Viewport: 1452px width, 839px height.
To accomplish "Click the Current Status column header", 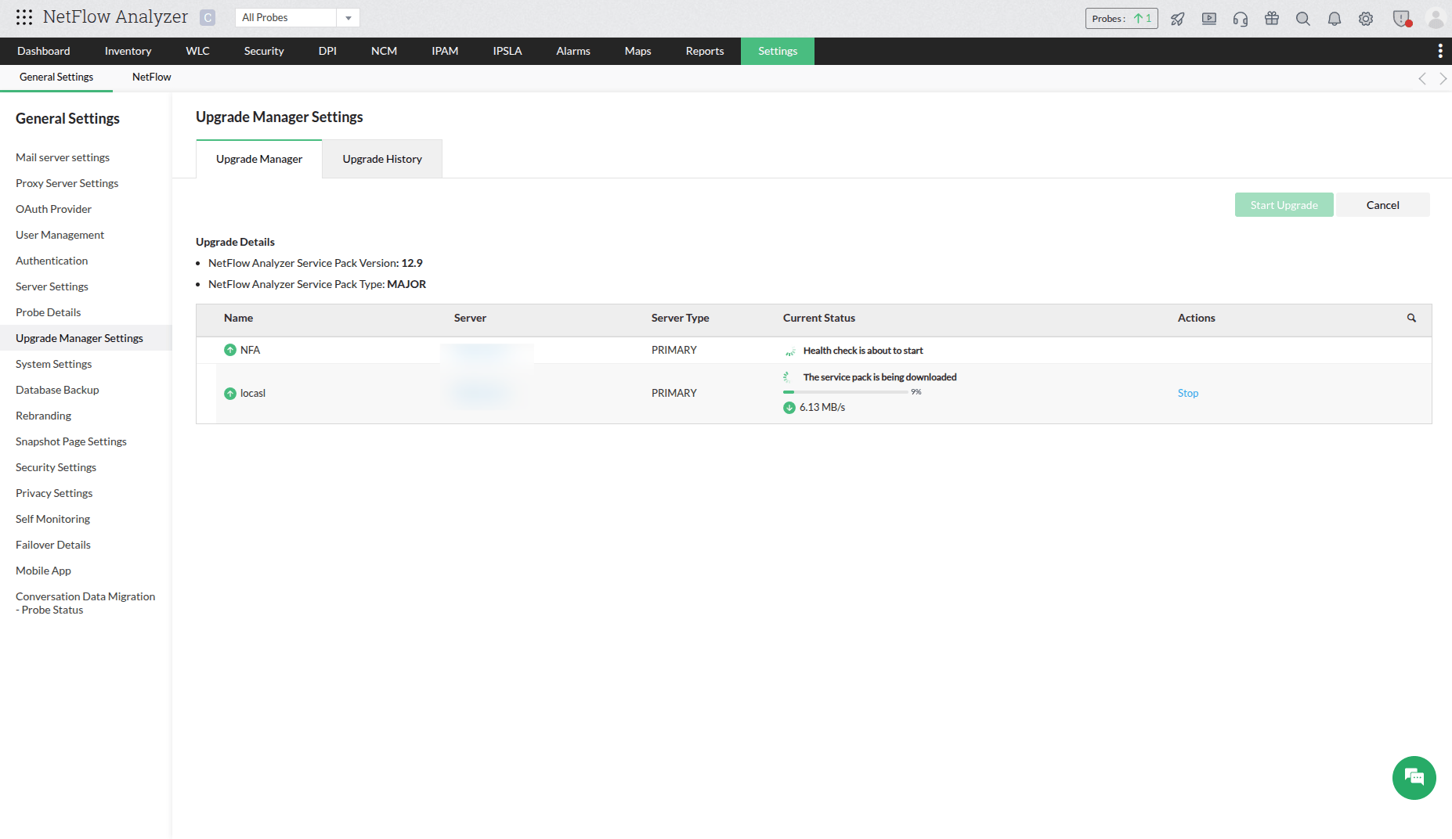I will (819, 318).
